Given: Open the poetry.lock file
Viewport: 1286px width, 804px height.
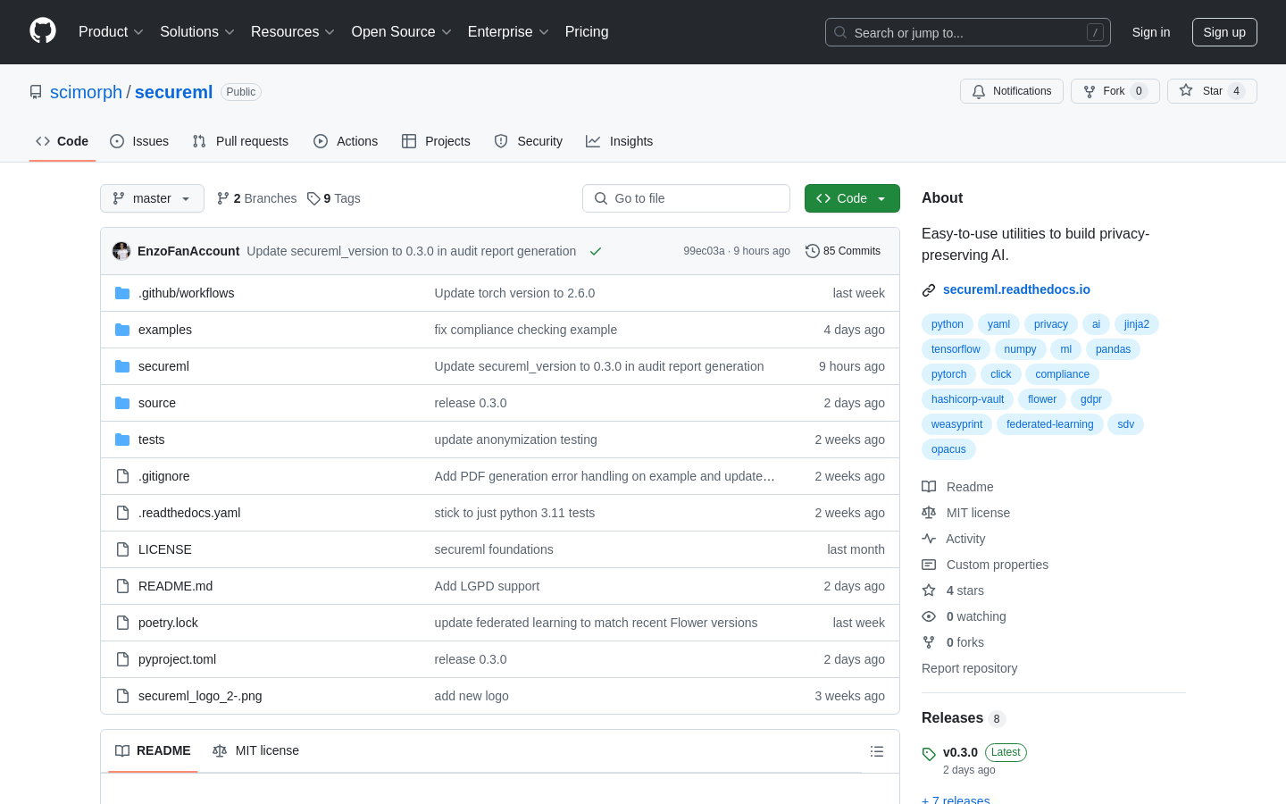Looking at the screenshot, I should [x=168, y=623].
